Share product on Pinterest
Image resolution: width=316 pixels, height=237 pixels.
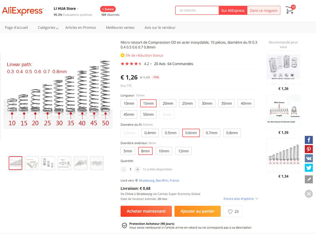pos(309,149)
